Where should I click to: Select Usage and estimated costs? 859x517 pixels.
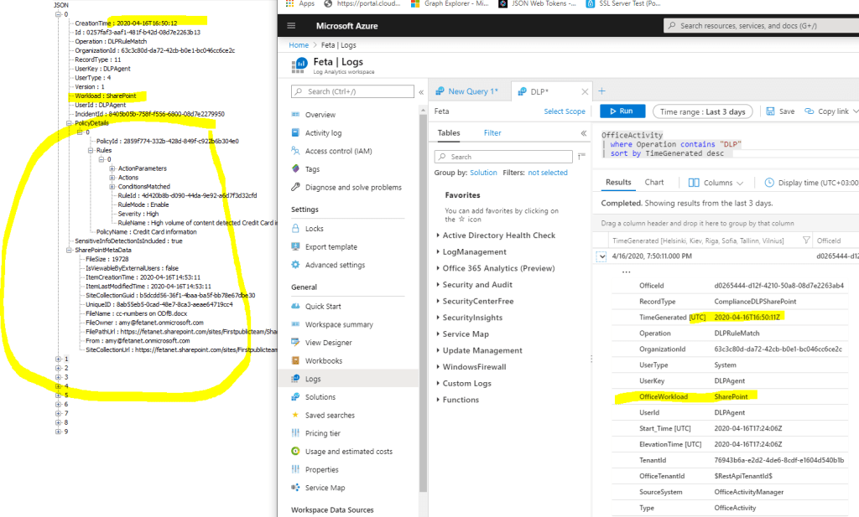pyautogui.click(x=295, y=452)
